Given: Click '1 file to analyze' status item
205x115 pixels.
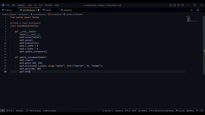Looking at the screenshot, I should (33, 111).
